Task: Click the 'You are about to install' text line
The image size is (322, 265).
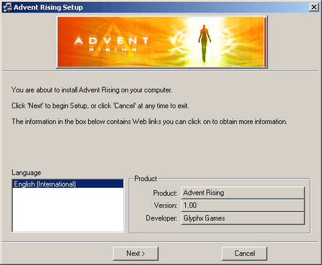Action: tap(92, 90)
